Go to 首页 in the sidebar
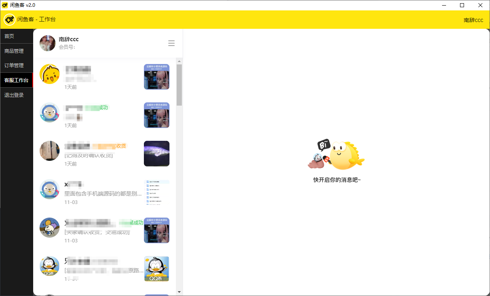The width and height of the screenshot is (490, 296). (x=9, y=36)
